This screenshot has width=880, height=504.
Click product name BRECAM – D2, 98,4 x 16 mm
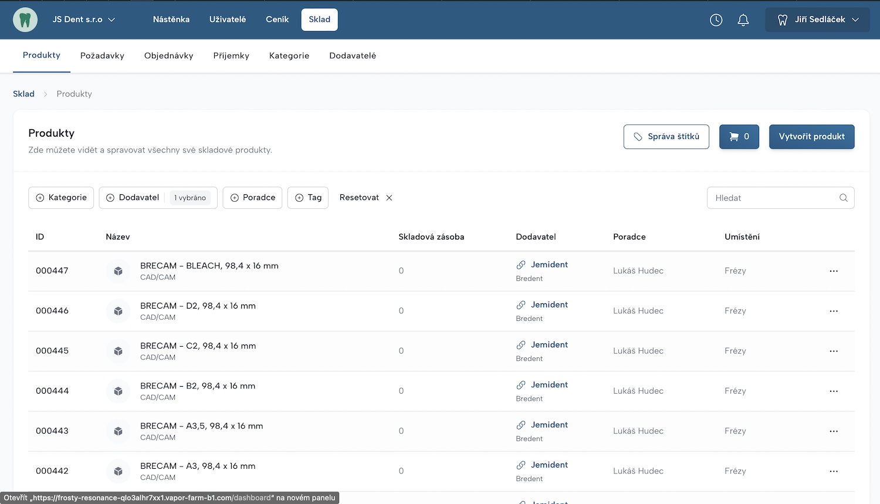pyautogui.click(x=198, y=306)
